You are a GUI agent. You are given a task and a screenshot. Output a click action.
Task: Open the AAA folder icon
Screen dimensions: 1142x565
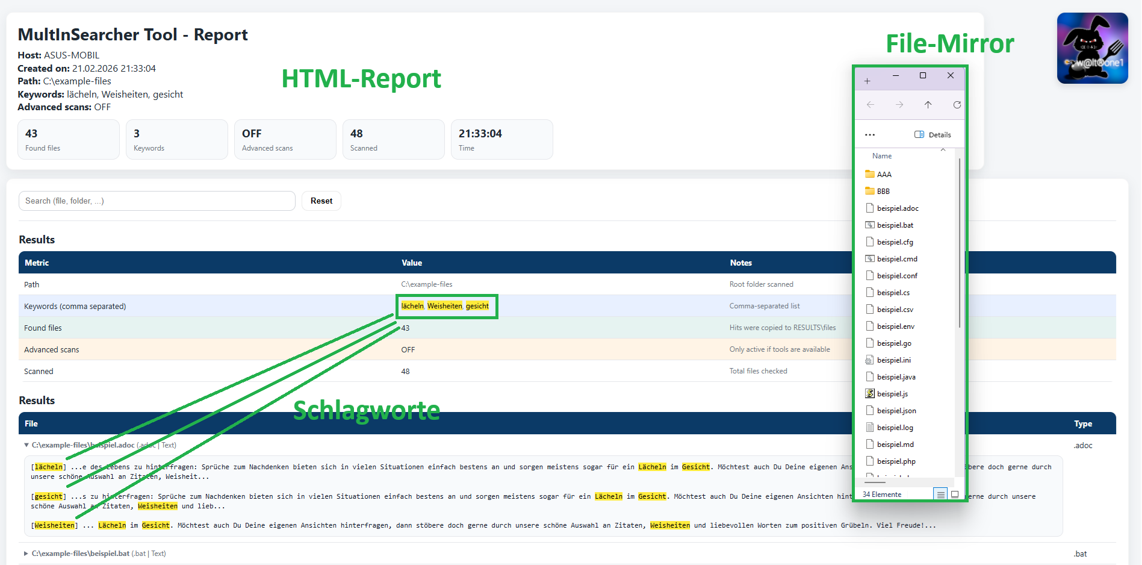(x=869, y=174)
